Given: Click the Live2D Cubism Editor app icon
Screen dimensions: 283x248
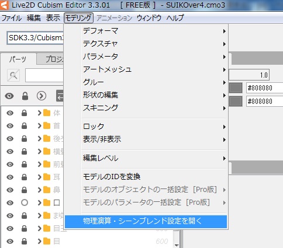Looking at the screenshot, I should tap(4, 5).
